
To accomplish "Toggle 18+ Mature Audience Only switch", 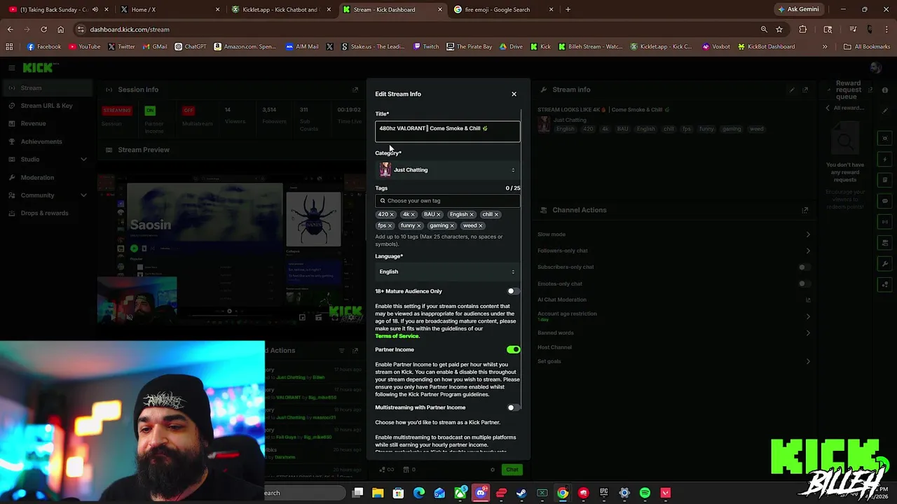I will (513, 291).
